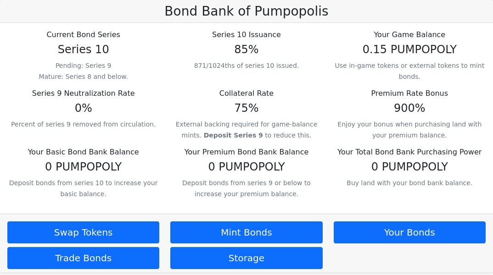Select the Bond Bank of Pumpopolis title
The width and height of the screenshot is (493, 275).
tap(246, 11)
